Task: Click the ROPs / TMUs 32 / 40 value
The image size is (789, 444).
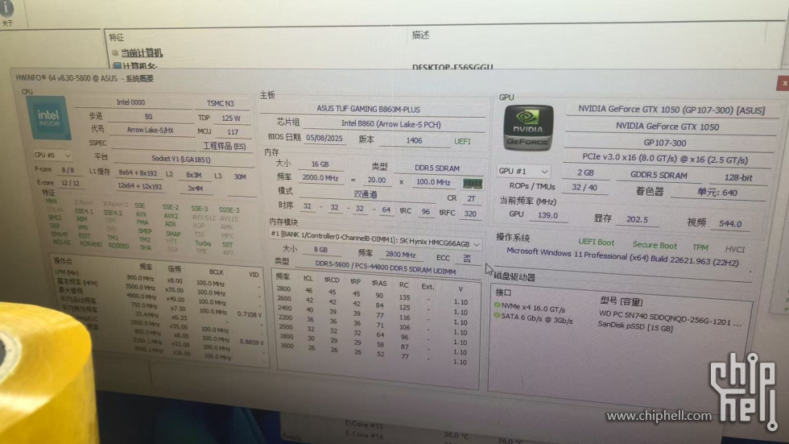Action: [x=585, y=187]
